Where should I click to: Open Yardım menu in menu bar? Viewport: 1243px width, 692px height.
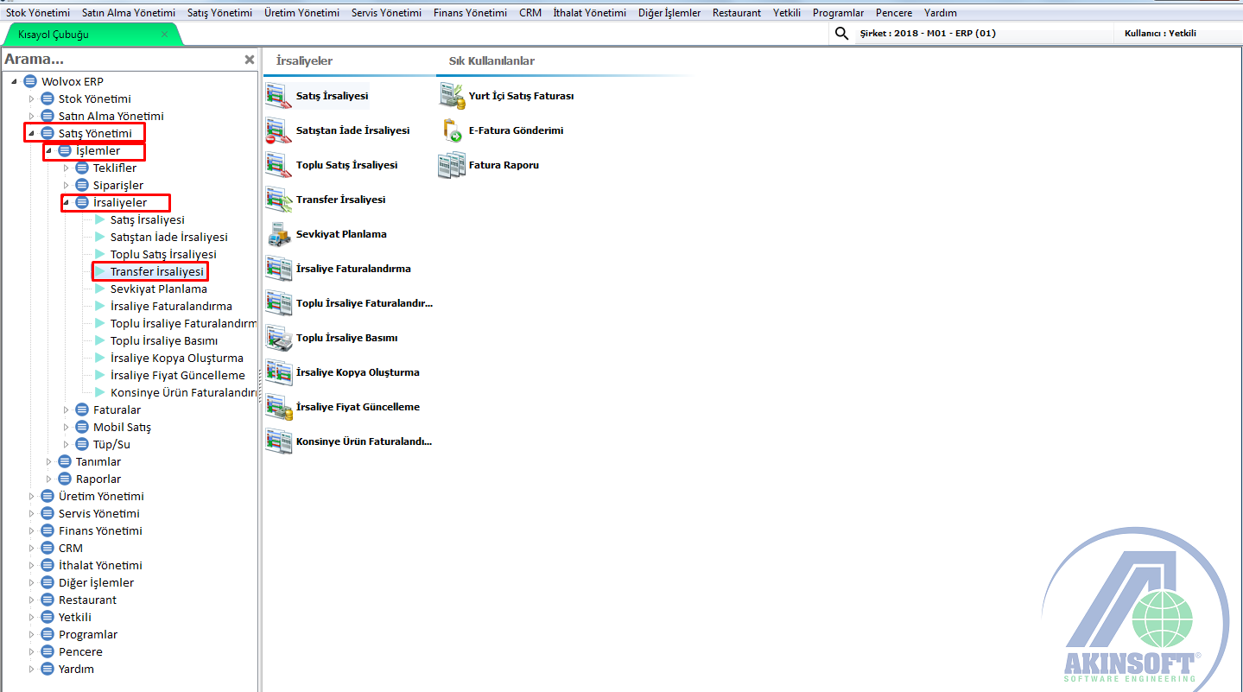pos(941,13)
